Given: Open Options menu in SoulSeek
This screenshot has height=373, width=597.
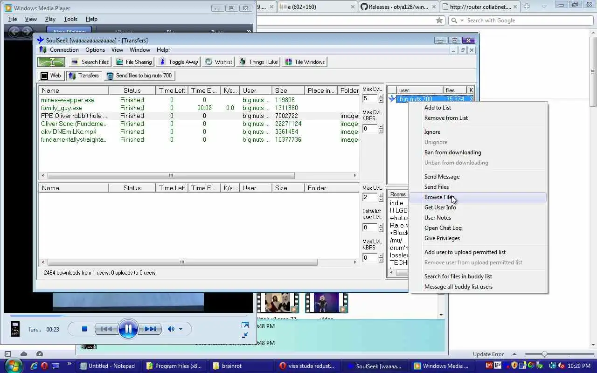Looking at the screenshot, I should [x=95, y=50].
